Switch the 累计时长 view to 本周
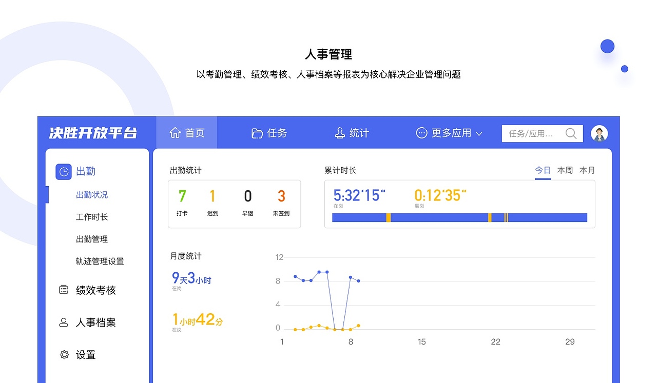This screenshot has width=657, height=383. pos(565,170)
